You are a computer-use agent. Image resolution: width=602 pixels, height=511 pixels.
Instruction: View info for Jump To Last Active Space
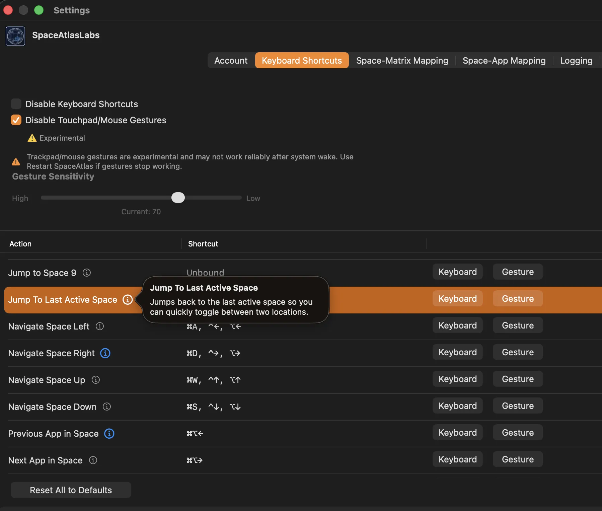127,300
